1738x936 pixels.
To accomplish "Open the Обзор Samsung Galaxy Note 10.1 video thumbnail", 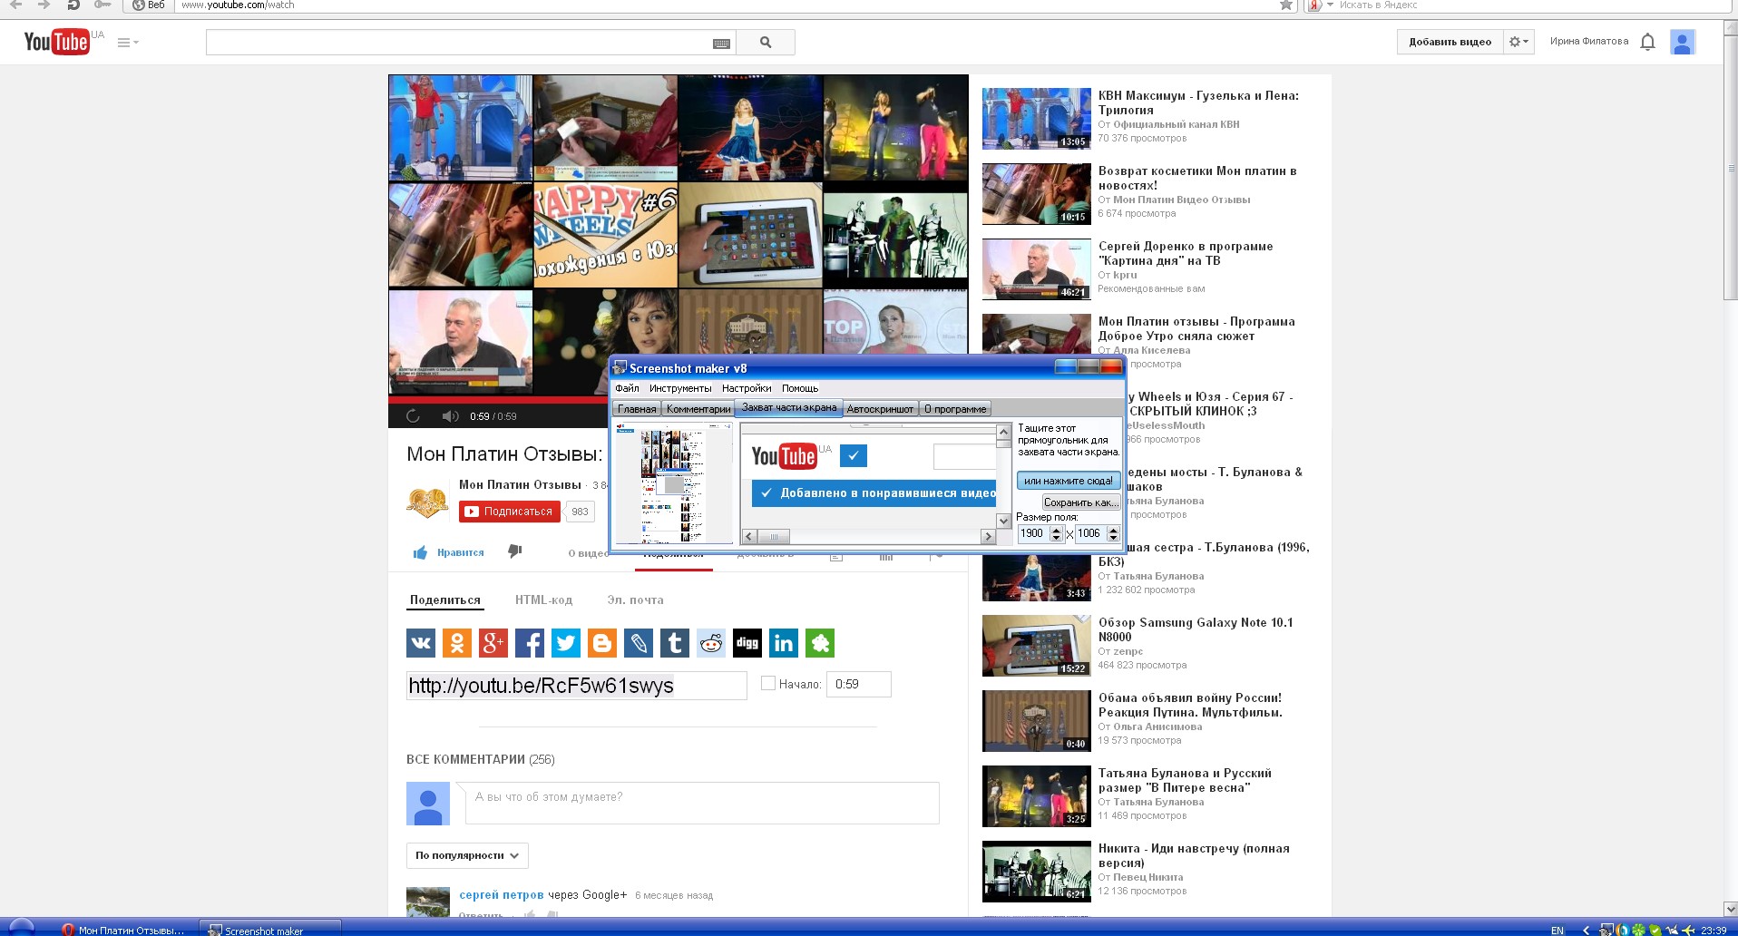I will click(1037, 646).
